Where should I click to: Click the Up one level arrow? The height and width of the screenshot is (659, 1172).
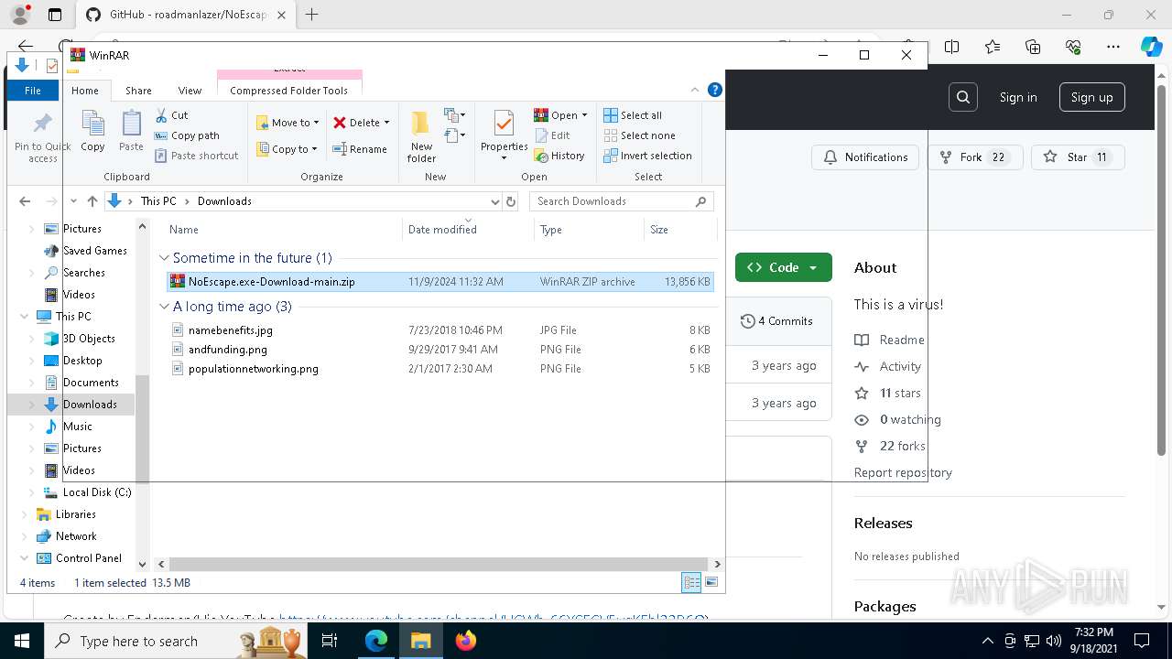pos(92,201)
